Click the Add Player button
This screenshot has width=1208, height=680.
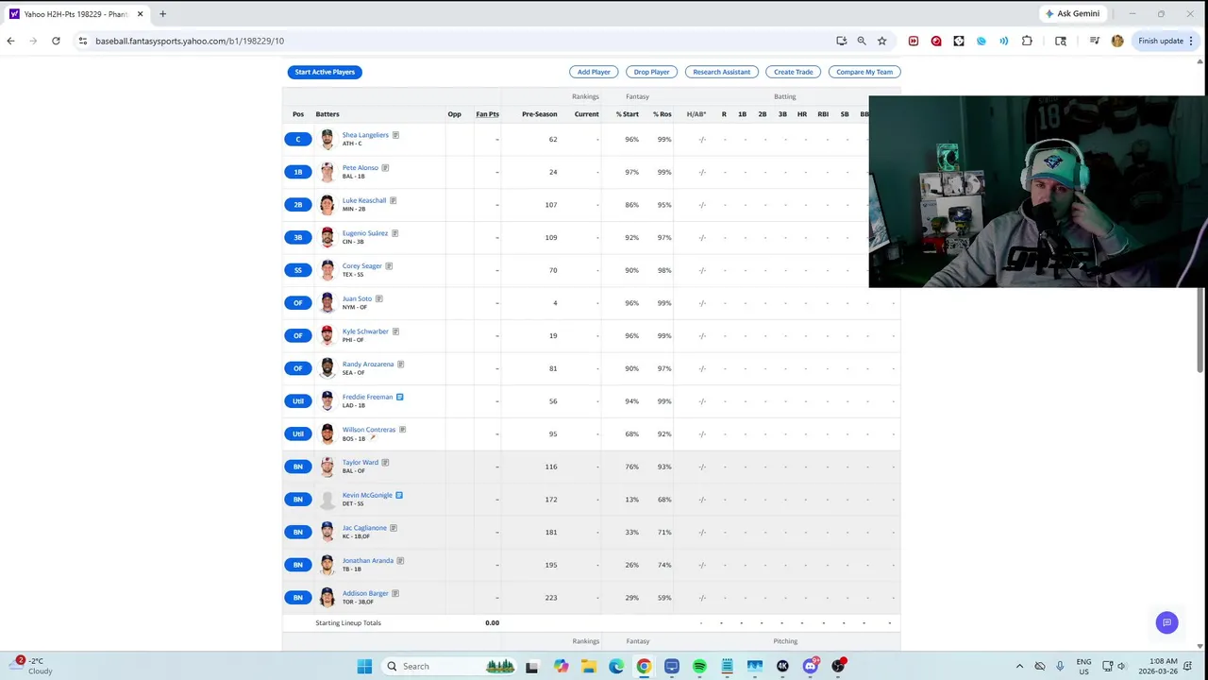[x=594, y=72]
